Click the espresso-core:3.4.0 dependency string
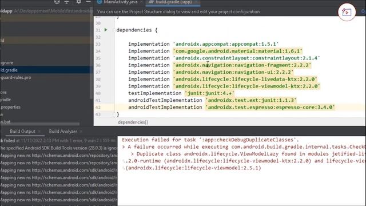The width and height of the screenshot is (366, 206). (x=270, y=107)
